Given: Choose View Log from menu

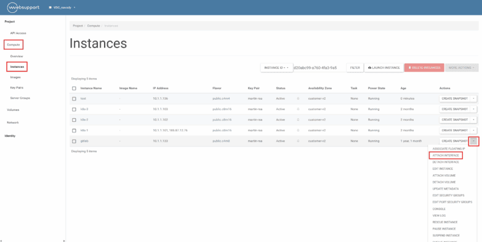Looking at the screenshot, I should point(439,216).
